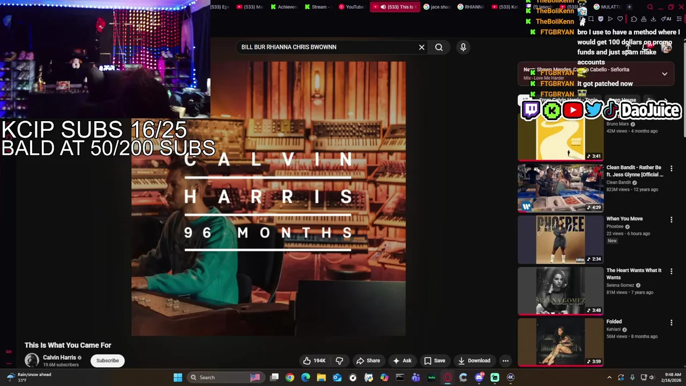686x386 pixels.
Task: Open Microsoft Edge from taskbar
Action: [305, 377]
